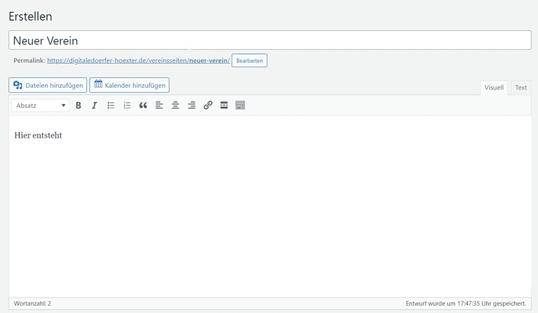Click the Neuer Verein title field
Image resolution: width=538 pixels, height=313 pixels.
(270, 41)
